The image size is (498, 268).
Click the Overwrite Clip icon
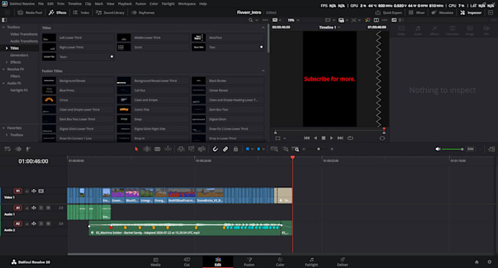click(191, 149)
